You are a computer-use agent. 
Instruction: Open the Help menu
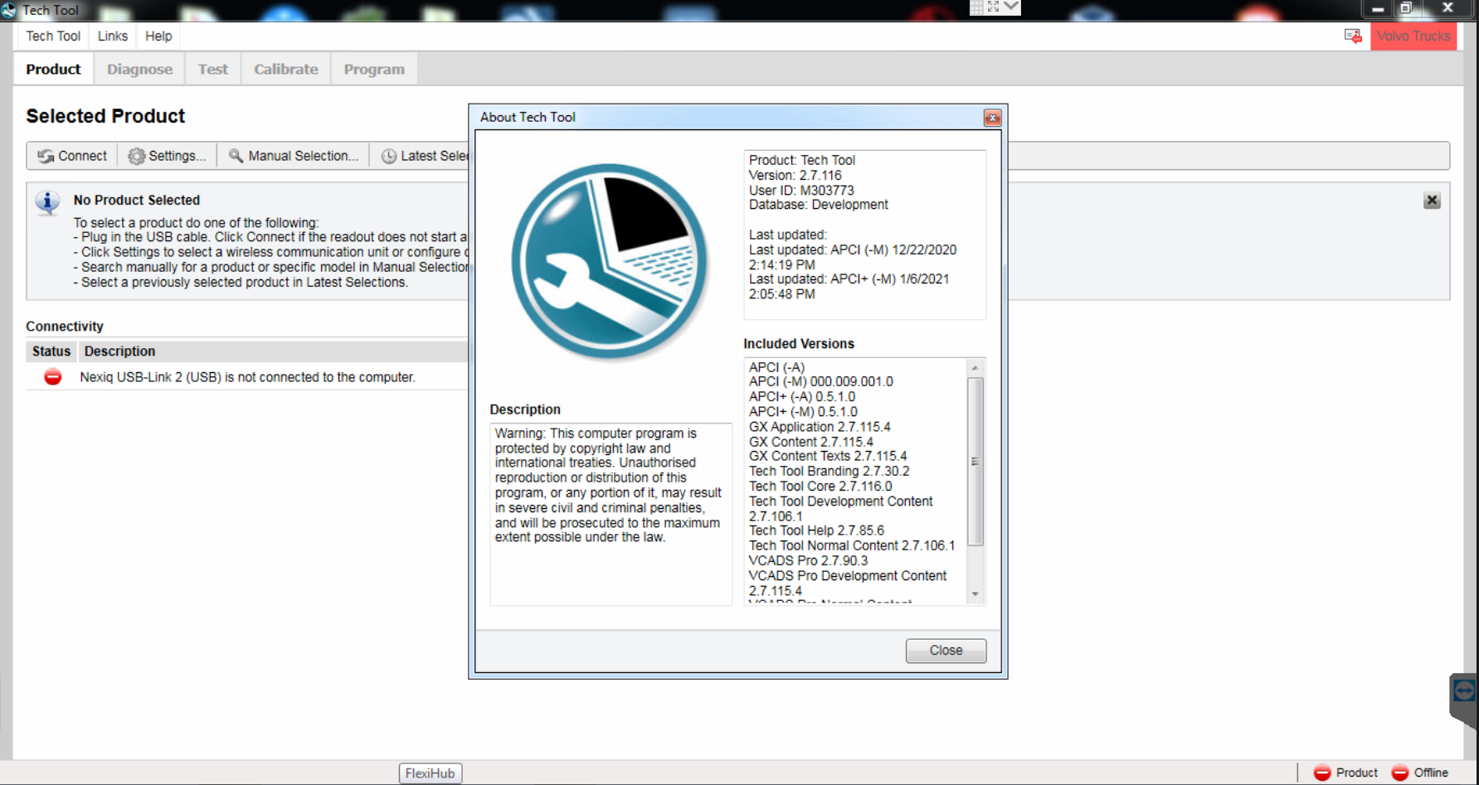[158, 36]
